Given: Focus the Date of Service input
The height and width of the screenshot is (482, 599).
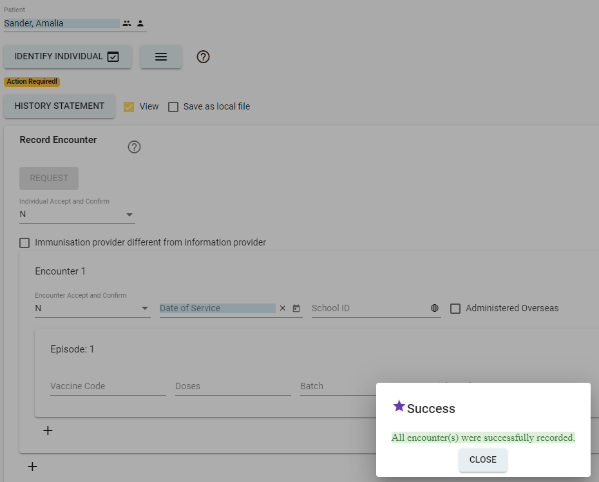Looking at the screenshot, I should pyautogui.click(x=217, y=308).
